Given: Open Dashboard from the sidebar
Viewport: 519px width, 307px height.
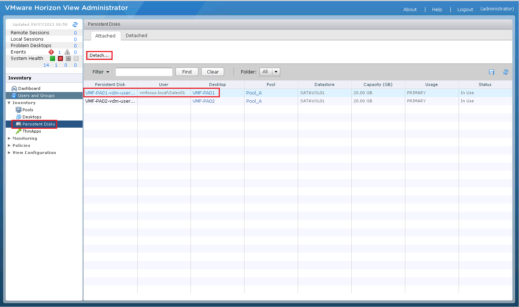Looking at the screenshot, I should tap(29, 88).
